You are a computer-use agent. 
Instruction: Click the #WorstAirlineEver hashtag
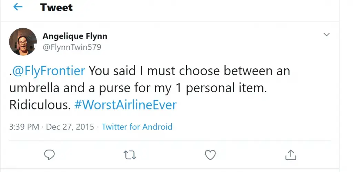point(125,105)
